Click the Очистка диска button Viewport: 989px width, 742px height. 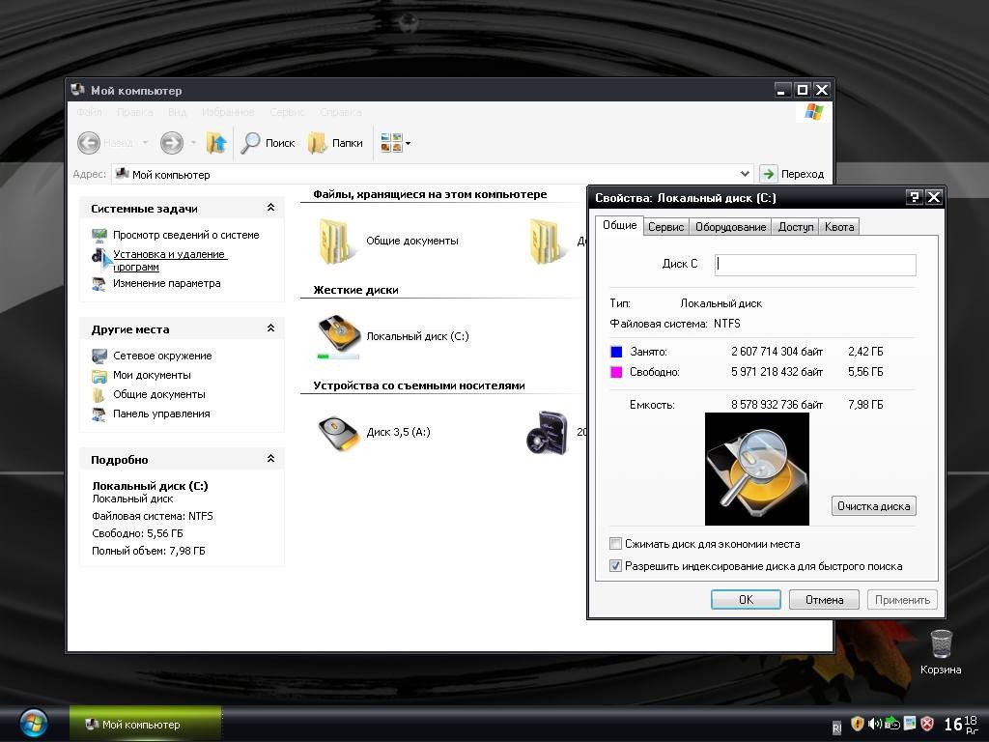coord(873,506)
